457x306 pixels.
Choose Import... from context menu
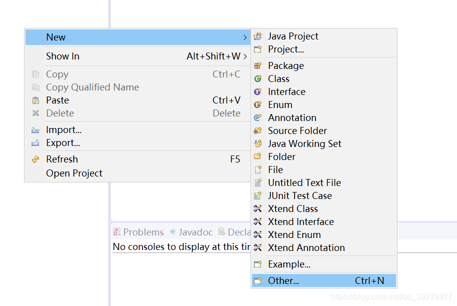pos(63,130)
